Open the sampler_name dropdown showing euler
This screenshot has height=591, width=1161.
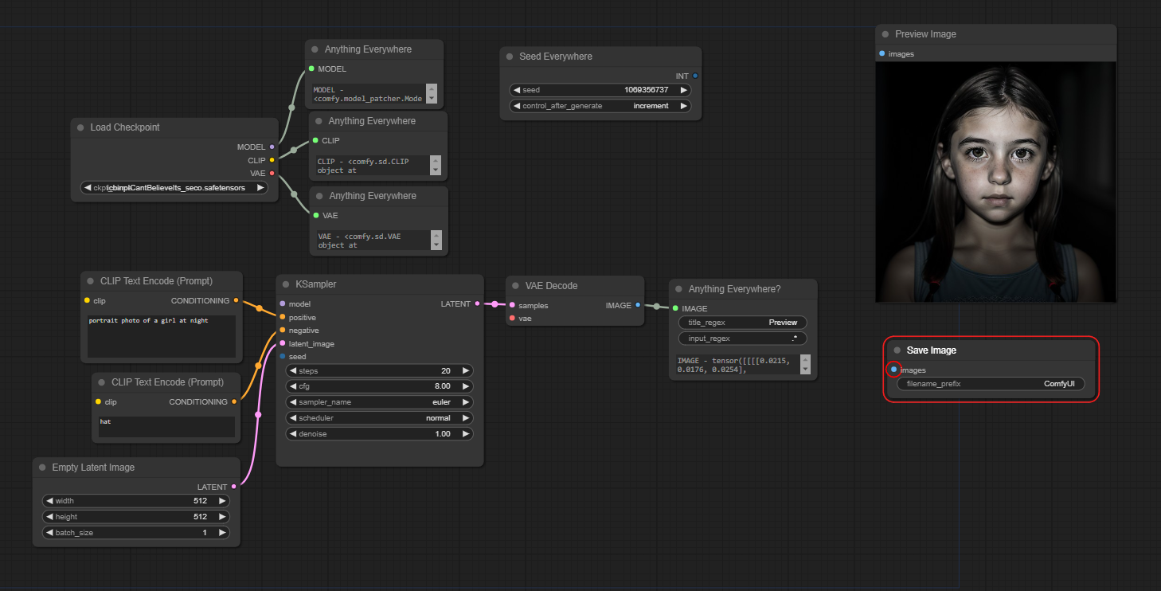380,402
